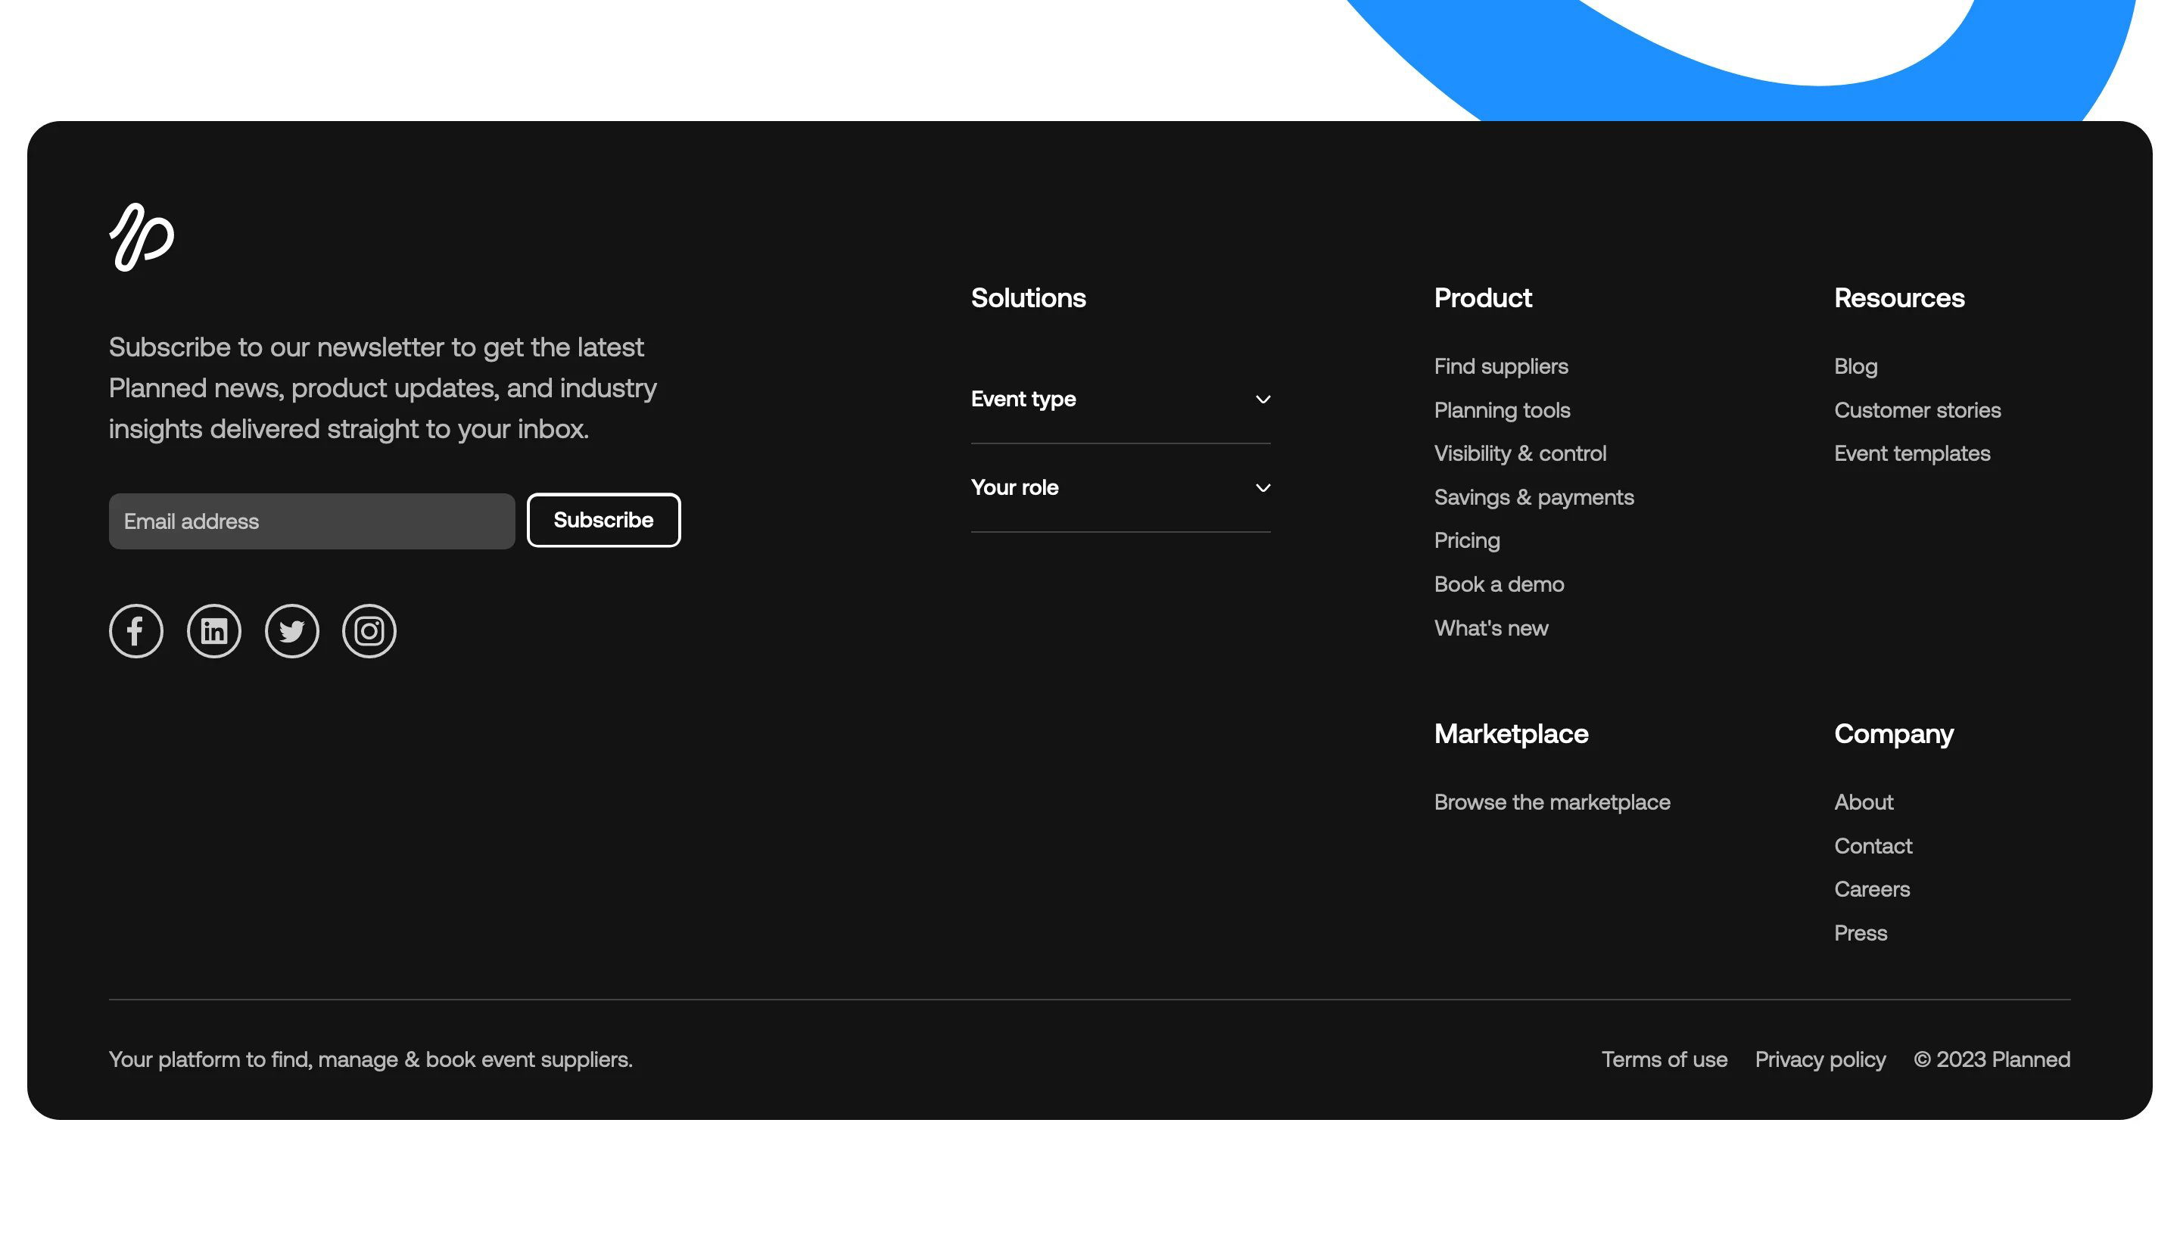Viewport: 2180px width, 1241px height.
Task: Open the Contact link
Action: click(1873, 846)
